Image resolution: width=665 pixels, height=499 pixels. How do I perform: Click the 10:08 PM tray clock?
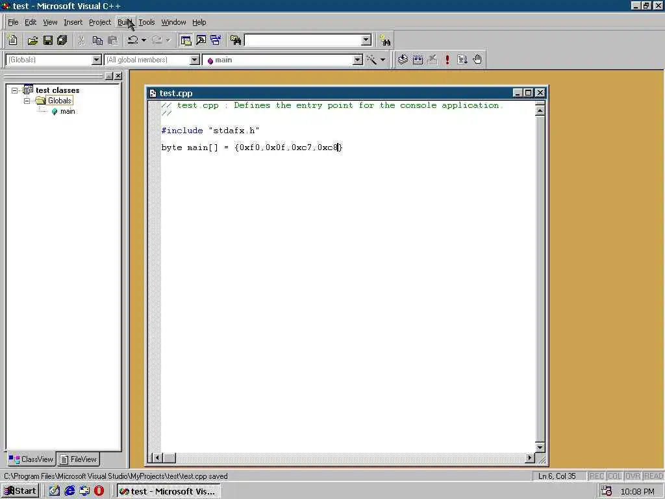(637, 491)
